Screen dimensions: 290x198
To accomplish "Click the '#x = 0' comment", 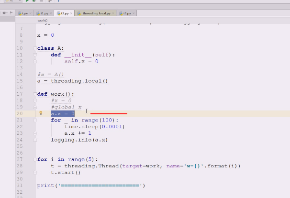I will point(61,100).
